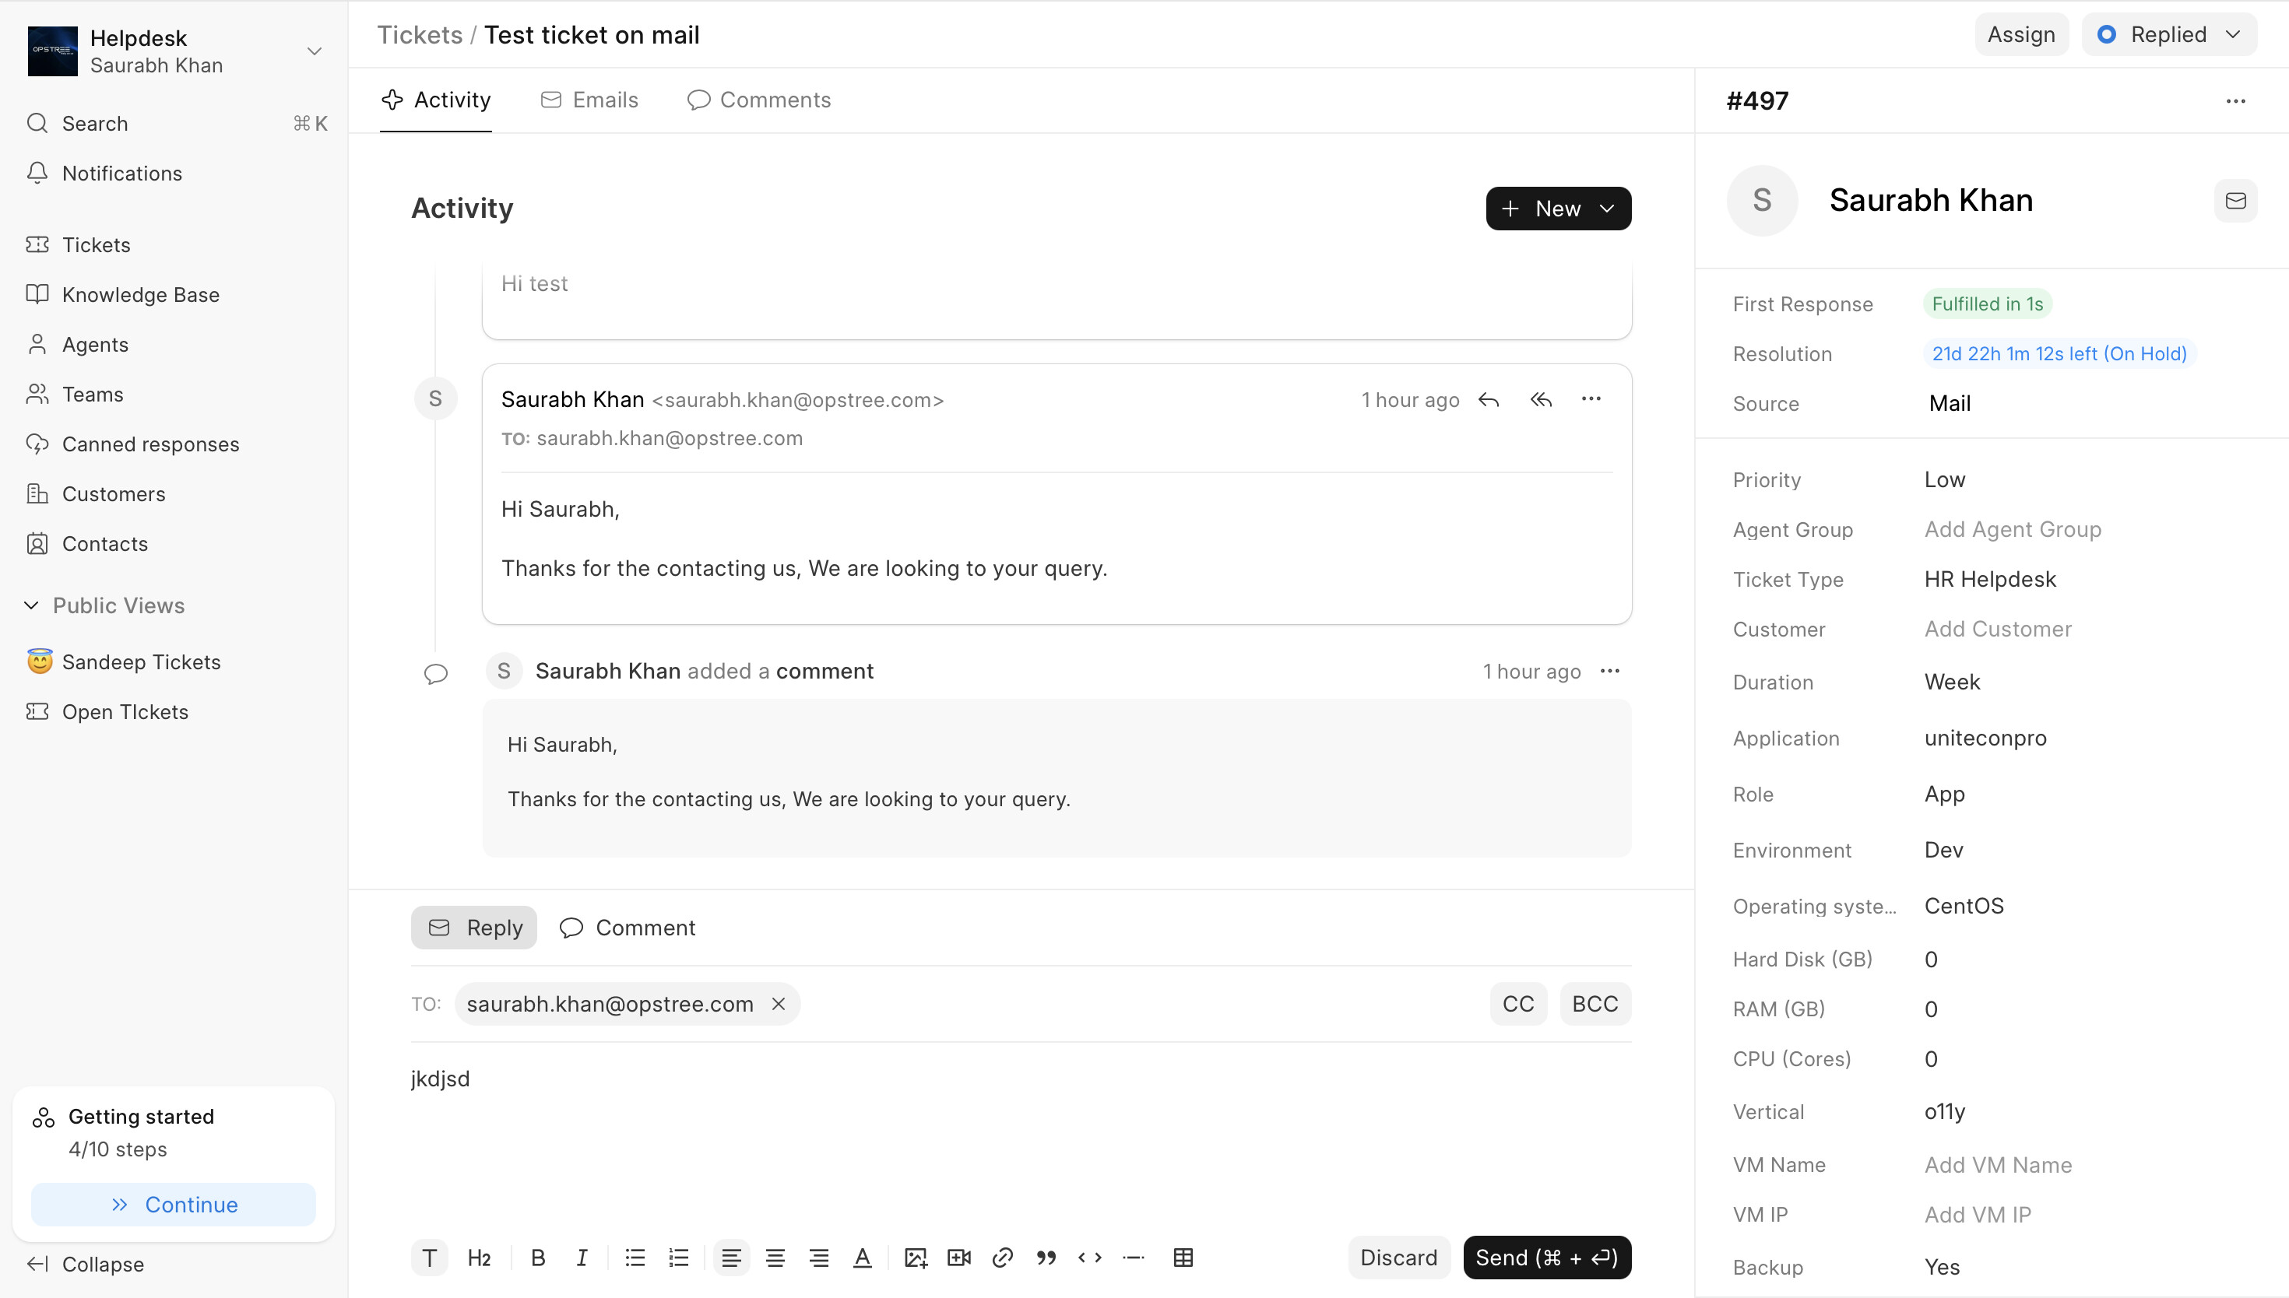
Task: Remove saurabh.khan@opstree.com from the TO field
Action: 779,1004
